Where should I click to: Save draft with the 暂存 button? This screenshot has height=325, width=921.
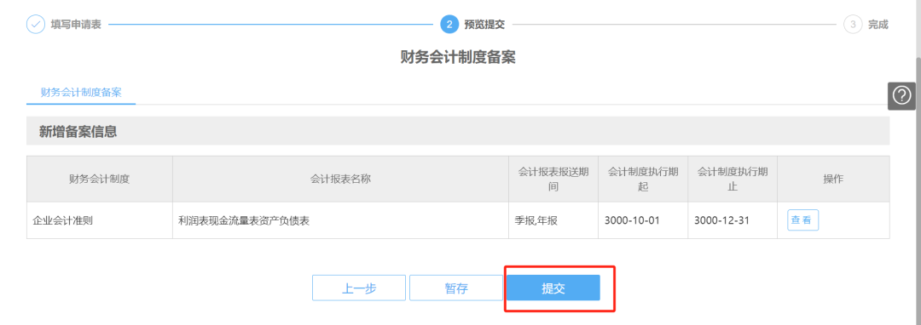click(x=456, y=288)
